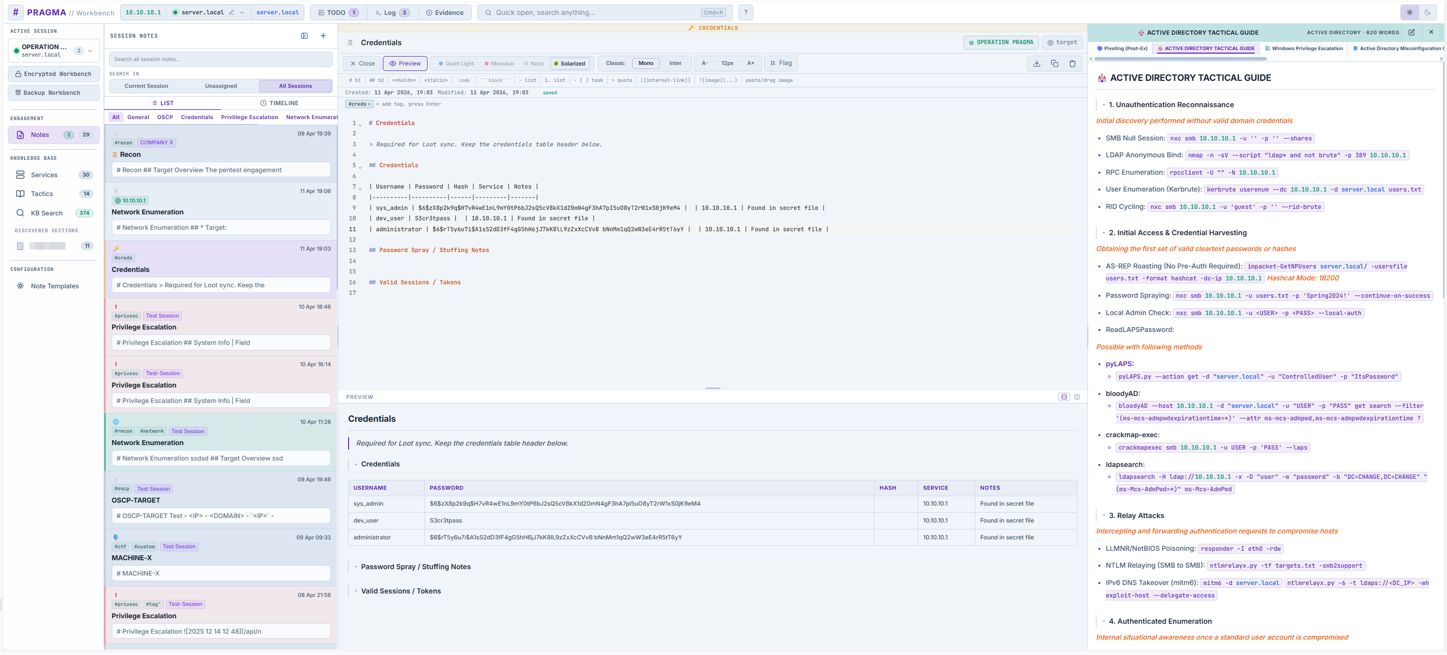1447x655 pixels.
Task: Increase editor font size with A+
Action: pyautogui.click(x=750, y=64)
